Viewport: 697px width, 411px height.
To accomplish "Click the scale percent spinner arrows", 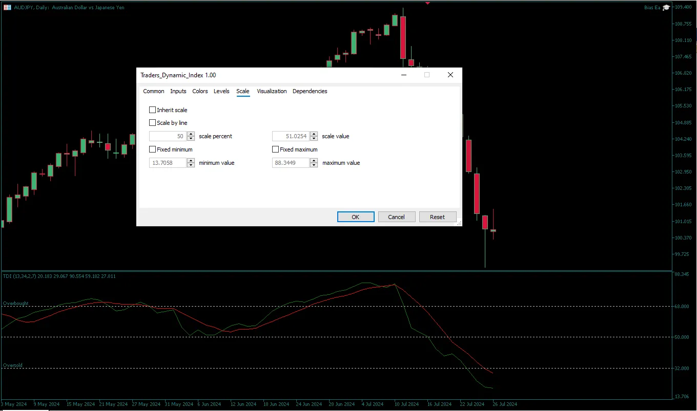I will pos(191,136).
